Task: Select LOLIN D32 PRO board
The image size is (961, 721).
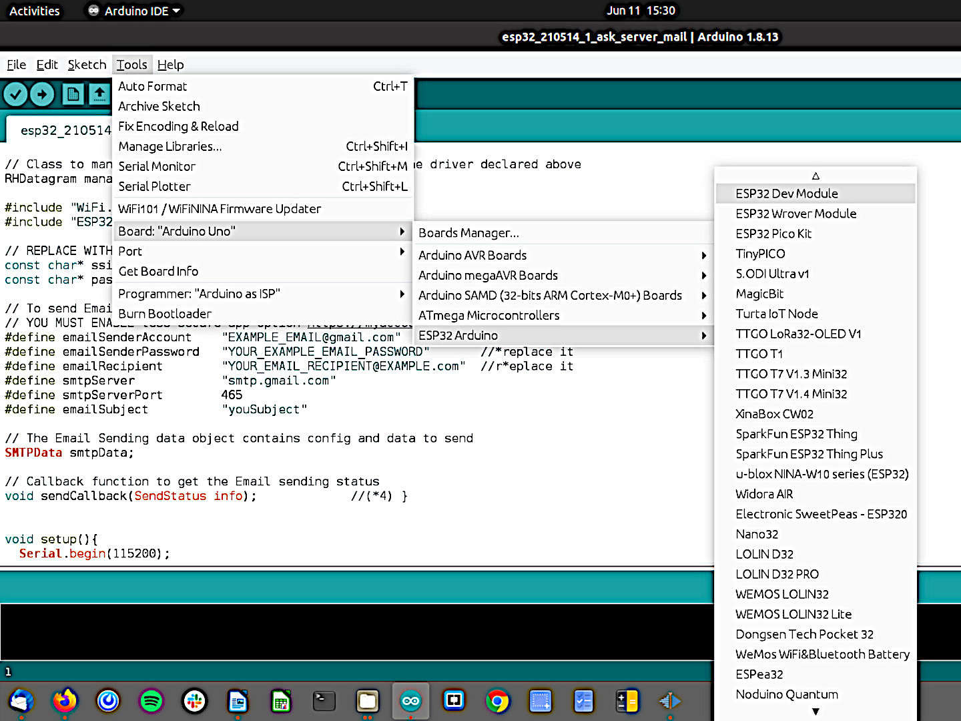Action: pos(816,574)
